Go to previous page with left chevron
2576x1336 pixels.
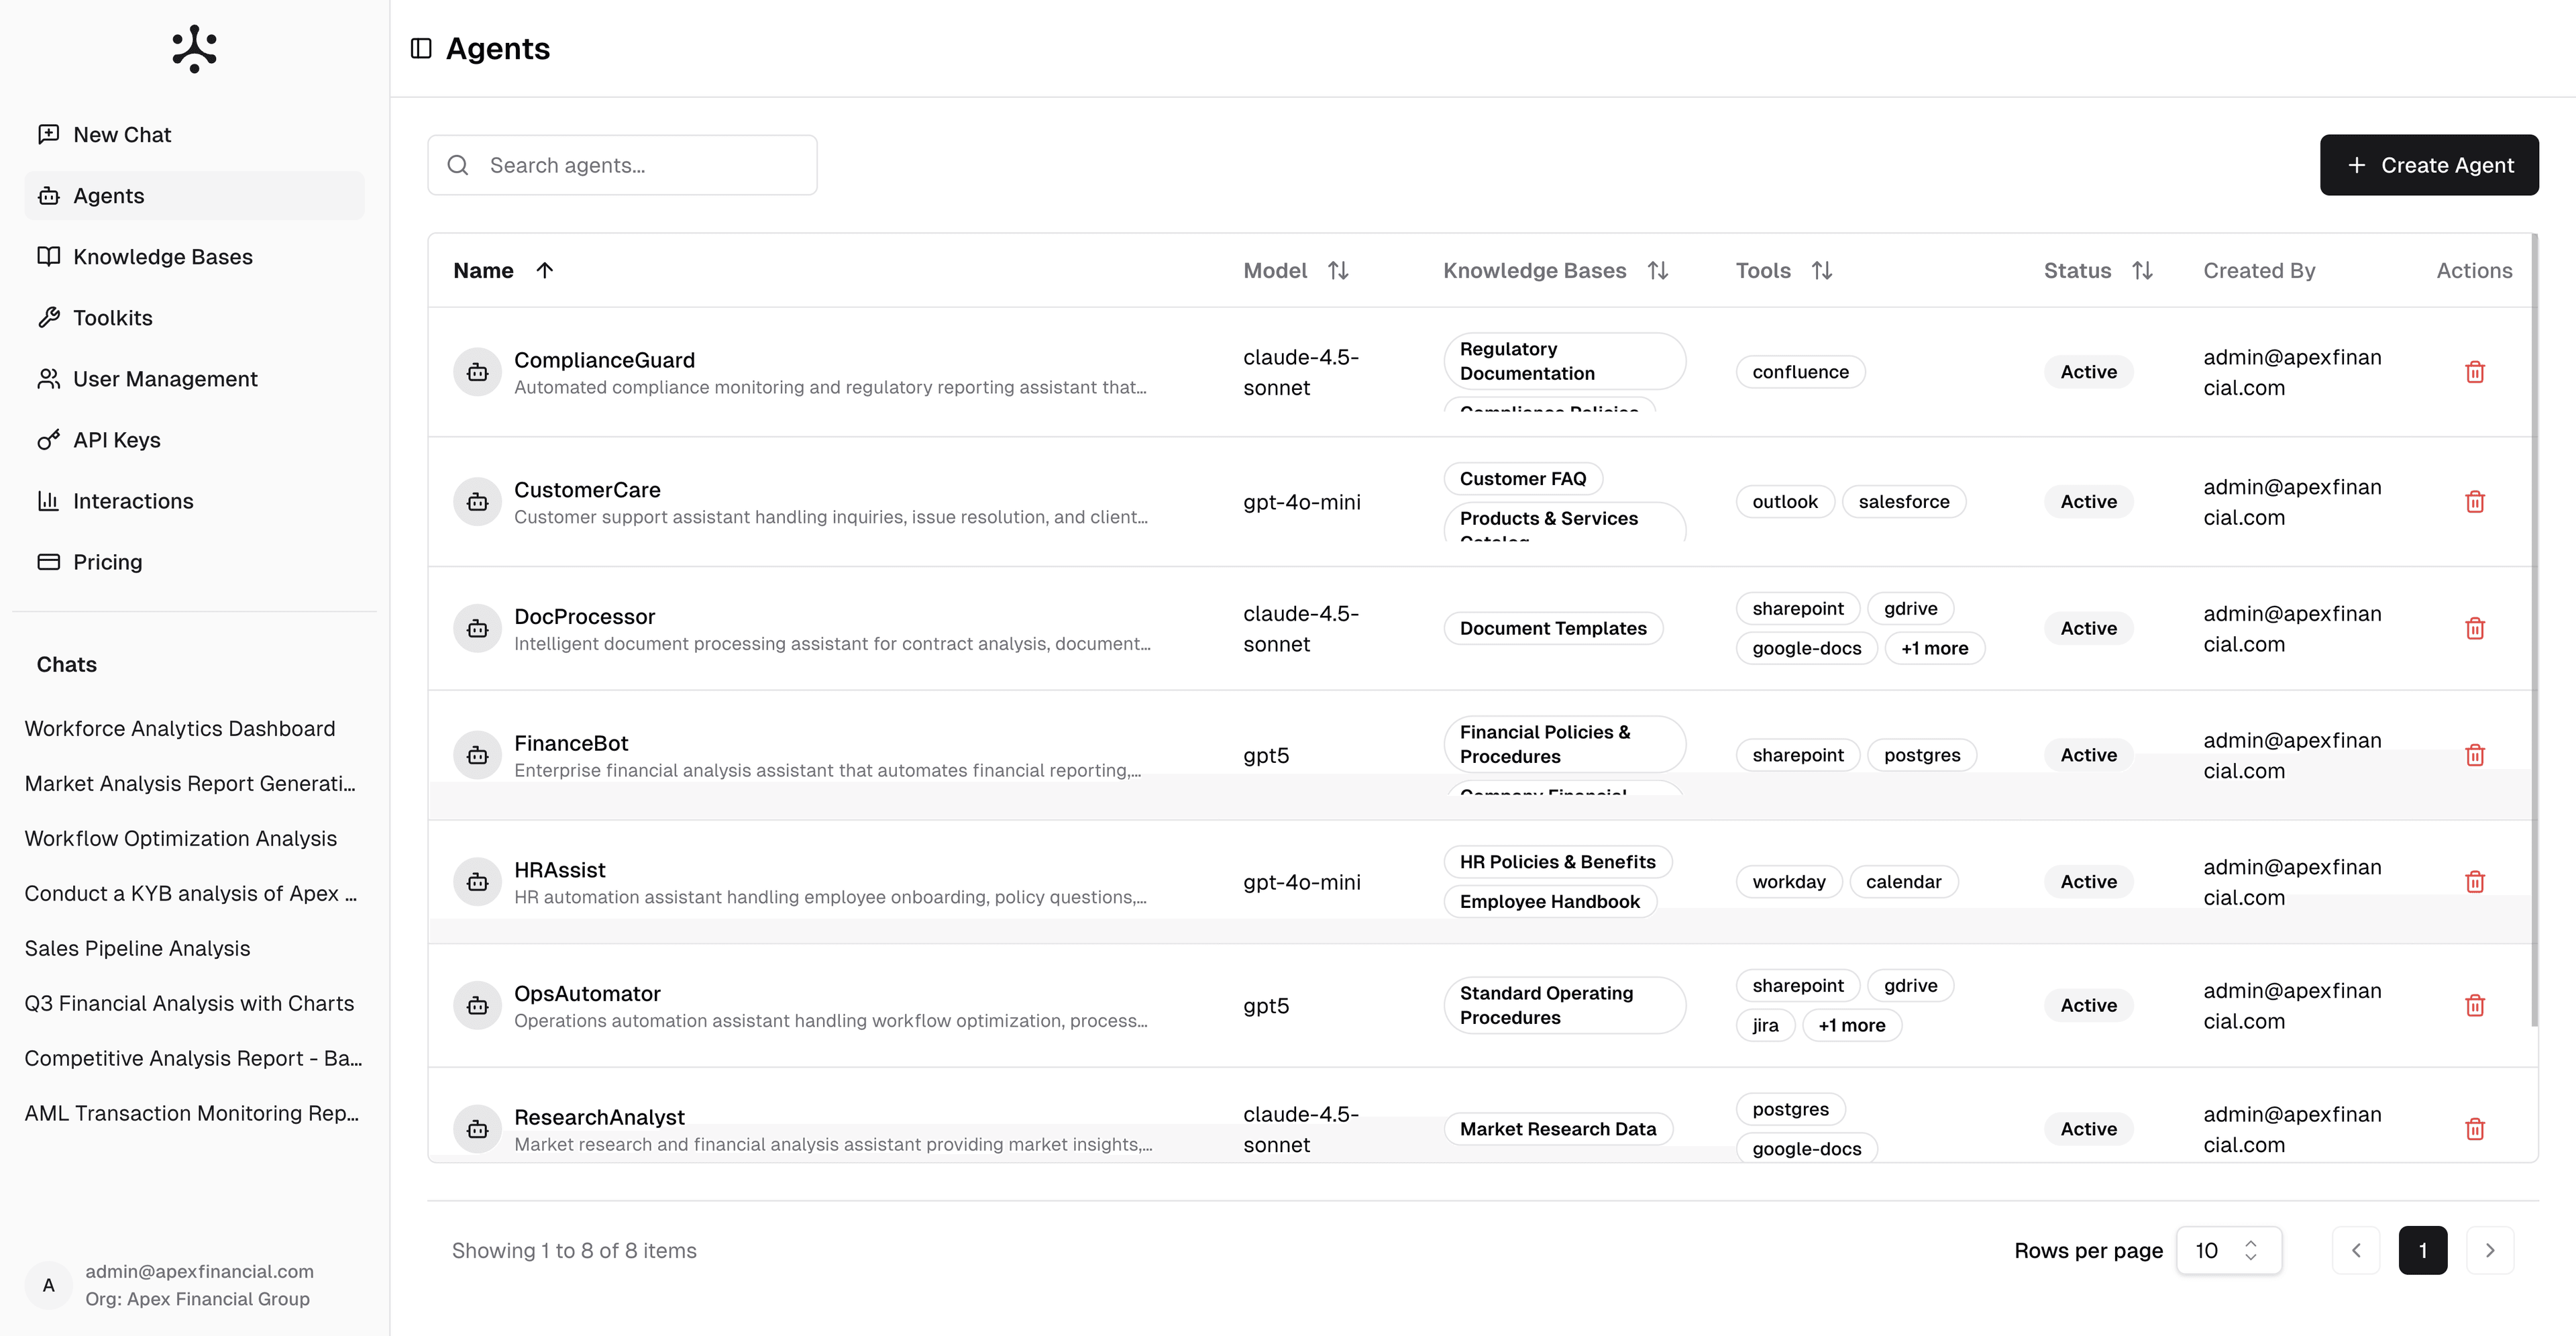(x=2356, y=1250)
